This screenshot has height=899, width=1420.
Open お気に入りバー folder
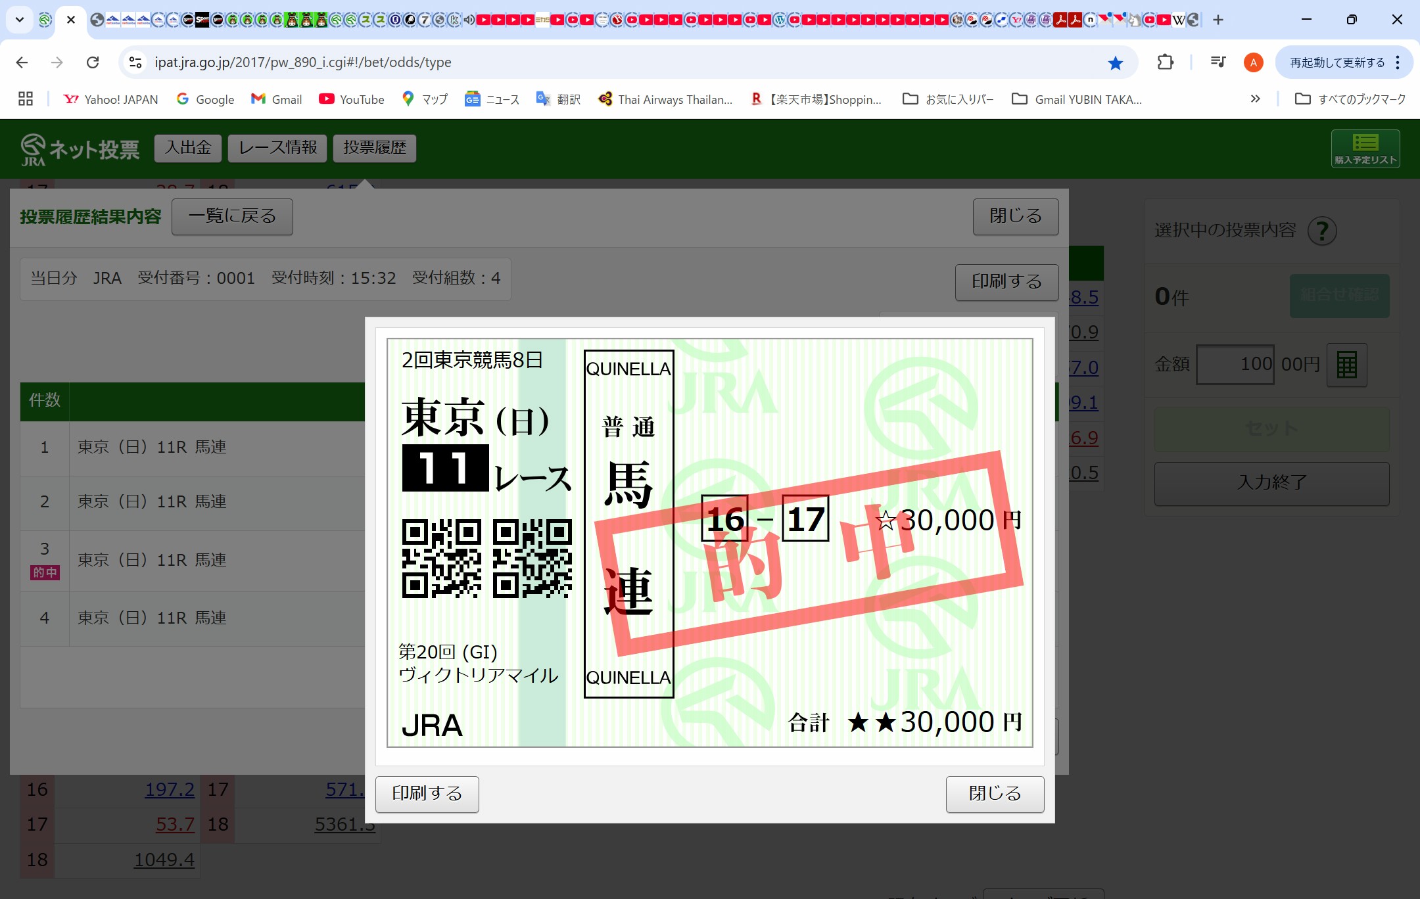point(948,99)
